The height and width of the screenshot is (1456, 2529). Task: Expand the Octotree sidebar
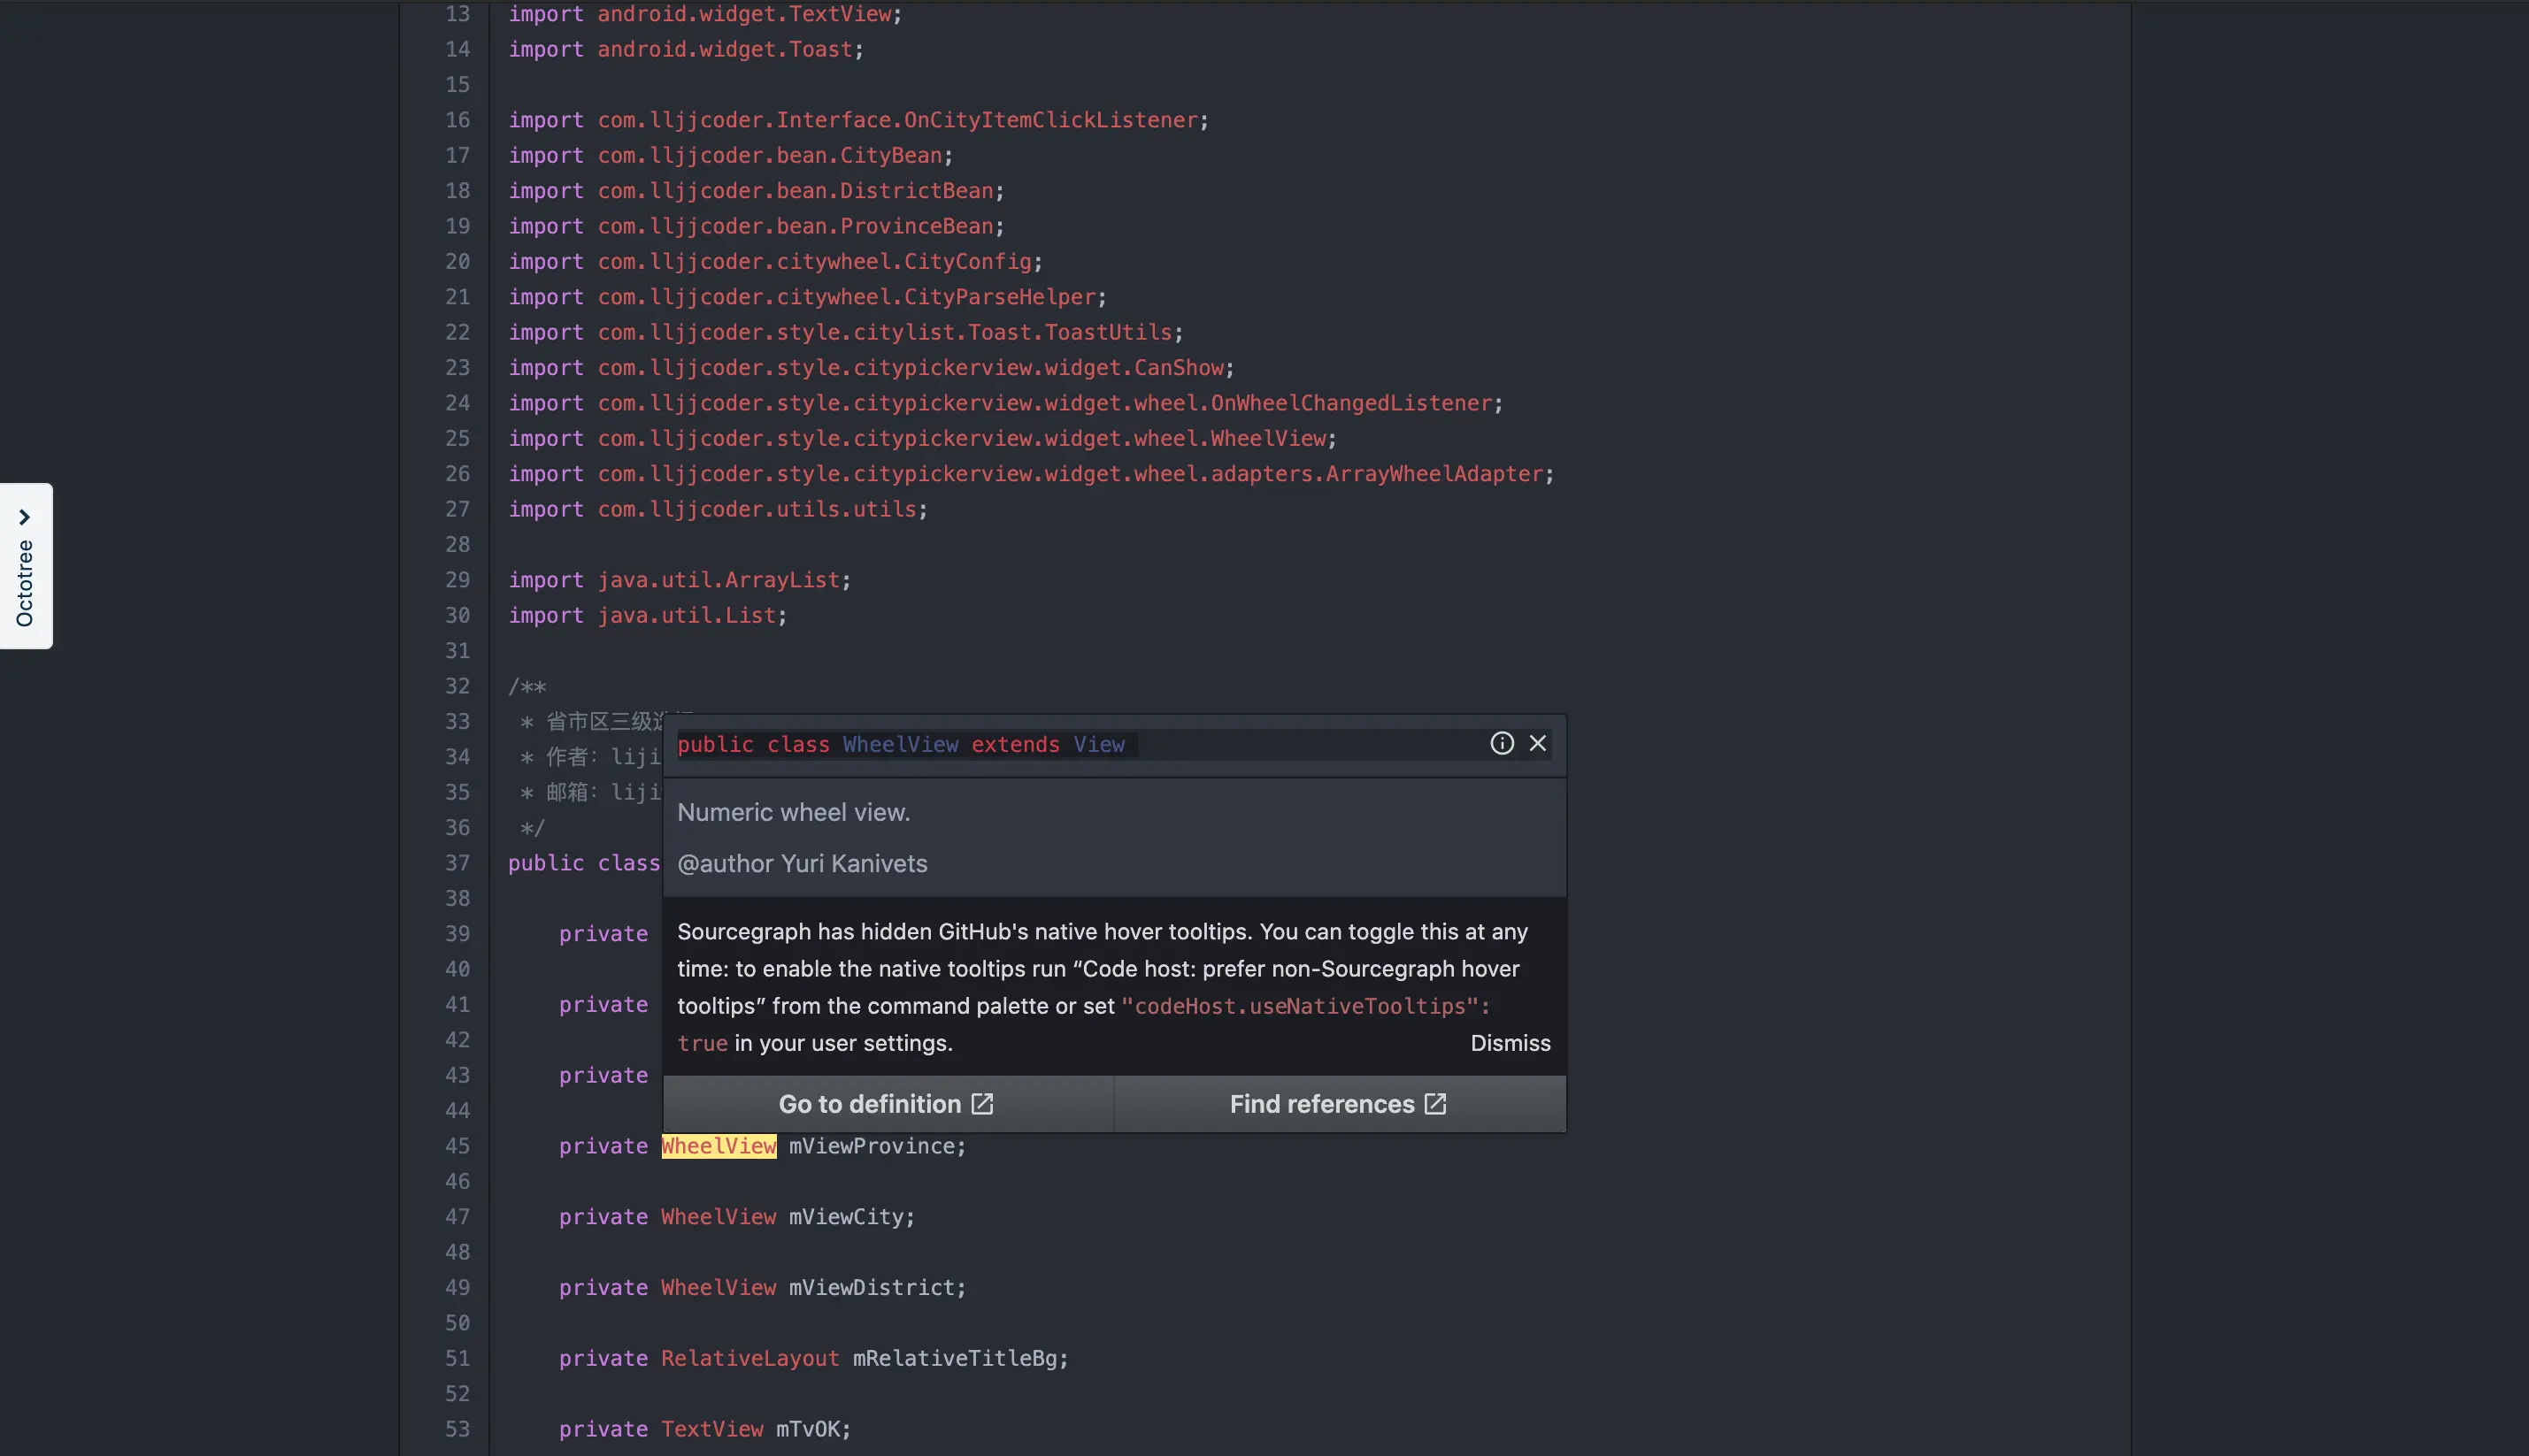click(25, 565)
